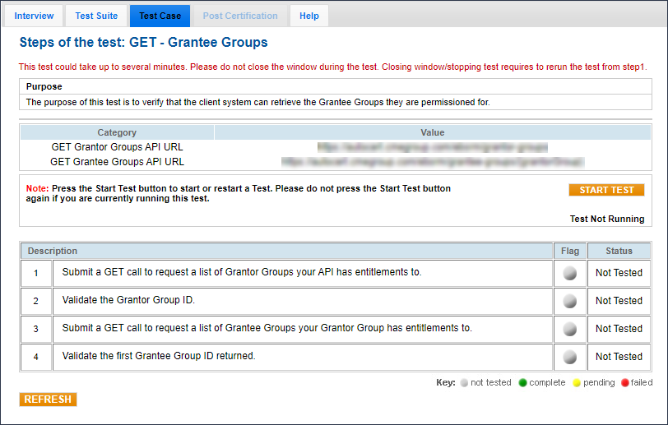Click the step 3 gray flag indicator
The height and width of the screenshot is (425, 668).
[x=569, y=329]
